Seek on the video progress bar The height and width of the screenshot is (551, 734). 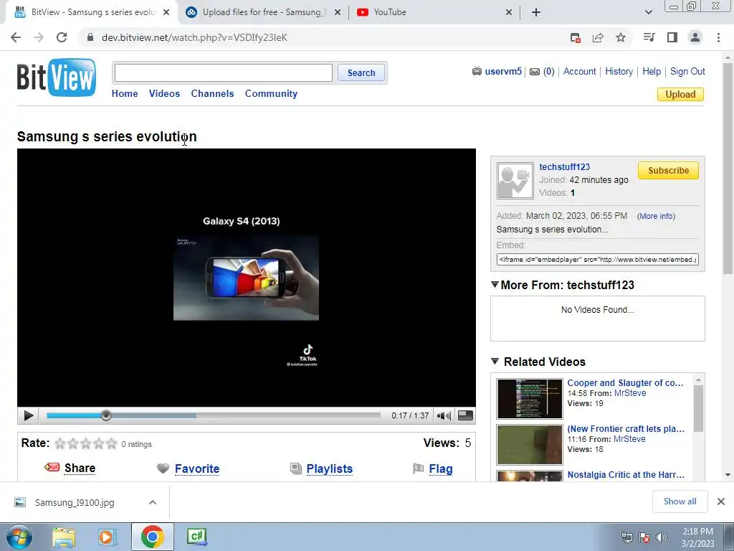point(214,415)
